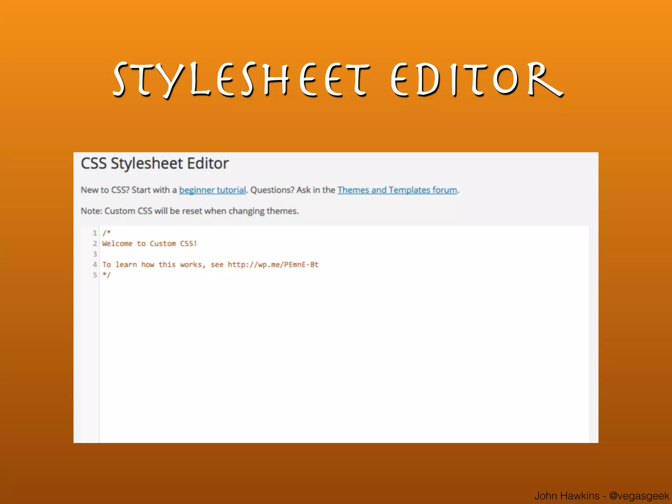This screenshot has height=504, width=672.
Task: Open the beginner tutorial link
Action: [212, 190]
